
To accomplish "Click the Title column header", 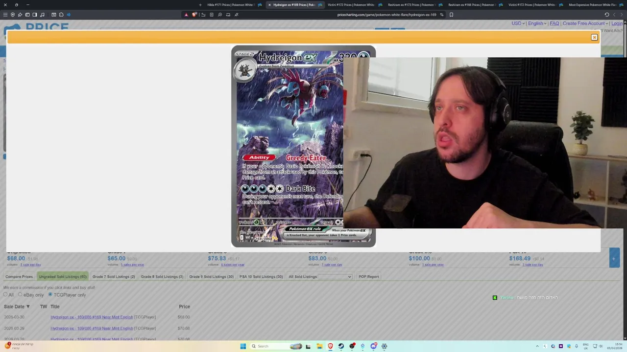I will [x=55, y=307].
